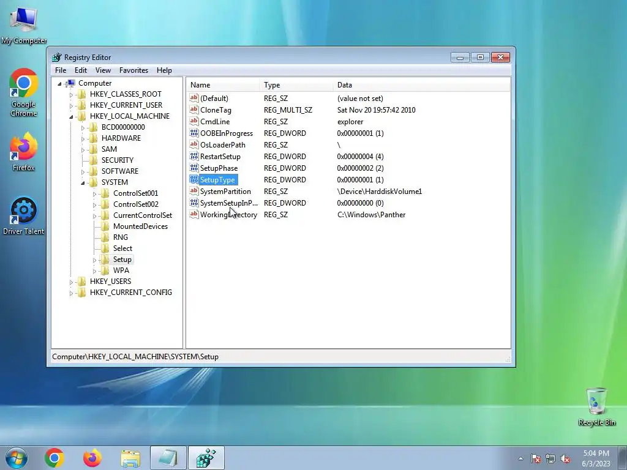This screenshot has width=627, height=470.
Task: Select Driver Talent desktop shortcut
Action: click(x=24, y=216)
